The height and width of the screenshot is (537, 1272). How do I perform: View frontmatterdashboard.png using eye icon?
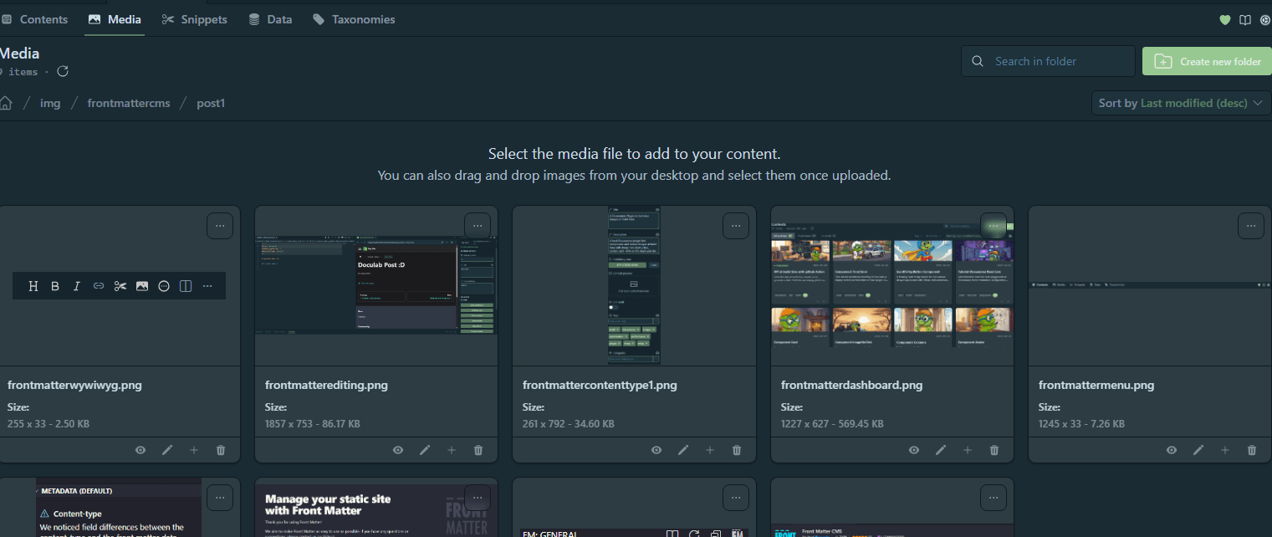point(914,450)
